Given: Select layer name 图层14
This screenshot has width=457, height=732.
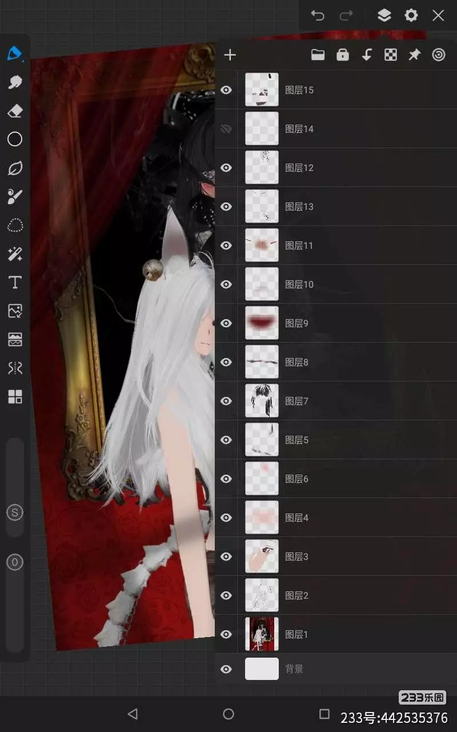Looking at the screenshot, I should 299,129.
